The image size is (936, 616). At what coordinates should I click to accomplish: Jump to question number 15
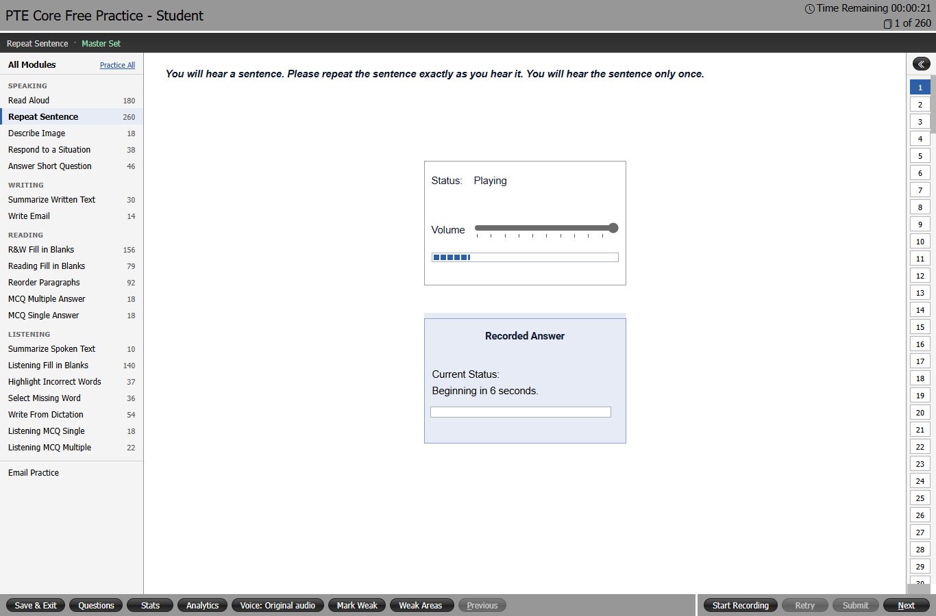[920, 327]
